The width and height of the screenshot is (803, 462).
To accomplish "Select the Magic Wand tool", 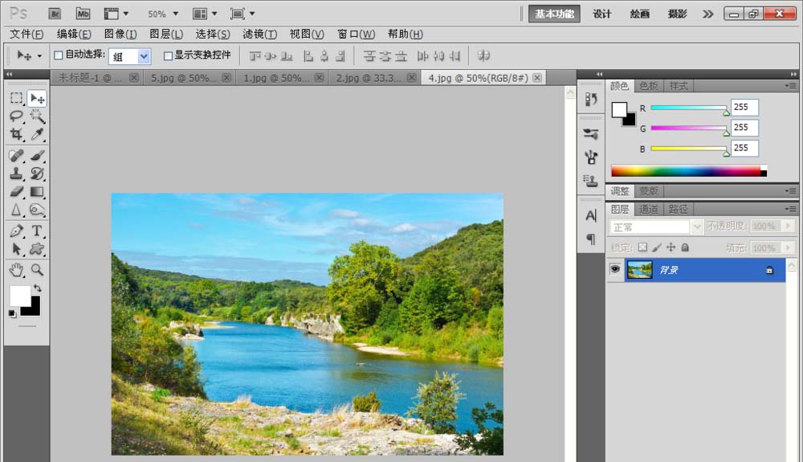I will (x=37, y=117).
